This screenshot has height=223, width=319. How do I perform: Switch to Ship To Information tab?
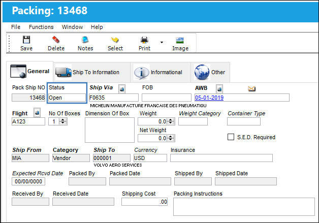pos(92,72)
